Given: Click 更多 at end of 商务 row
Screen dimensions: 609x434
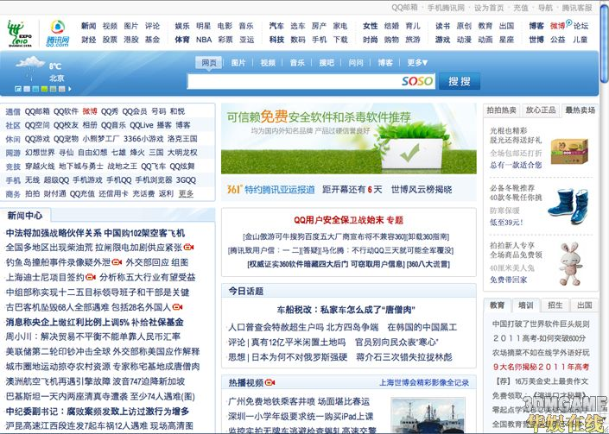Looking at the screenshot, I should (x=186, y=193).
